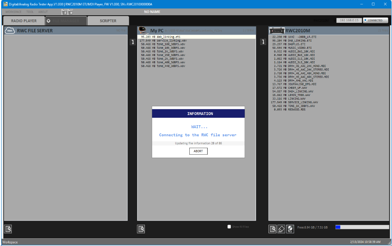Click the transfer arrow left of RWC2010M panel

(263, 42)
